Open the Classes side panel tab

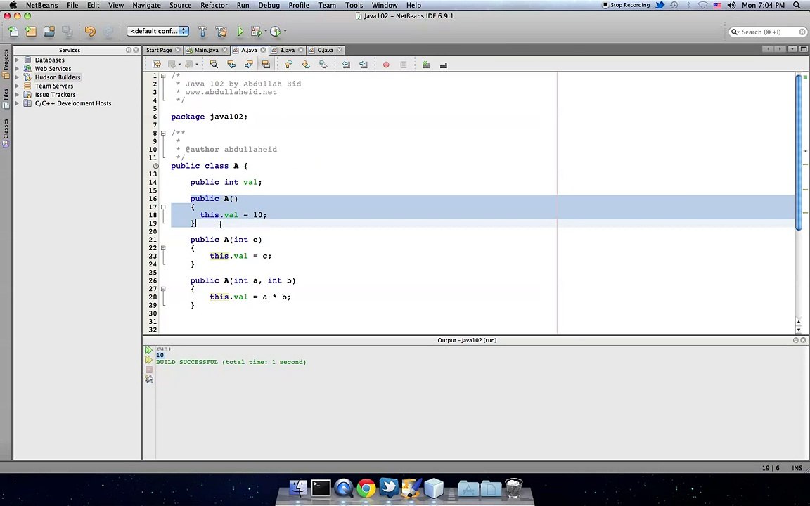click(x=6, y=134)
